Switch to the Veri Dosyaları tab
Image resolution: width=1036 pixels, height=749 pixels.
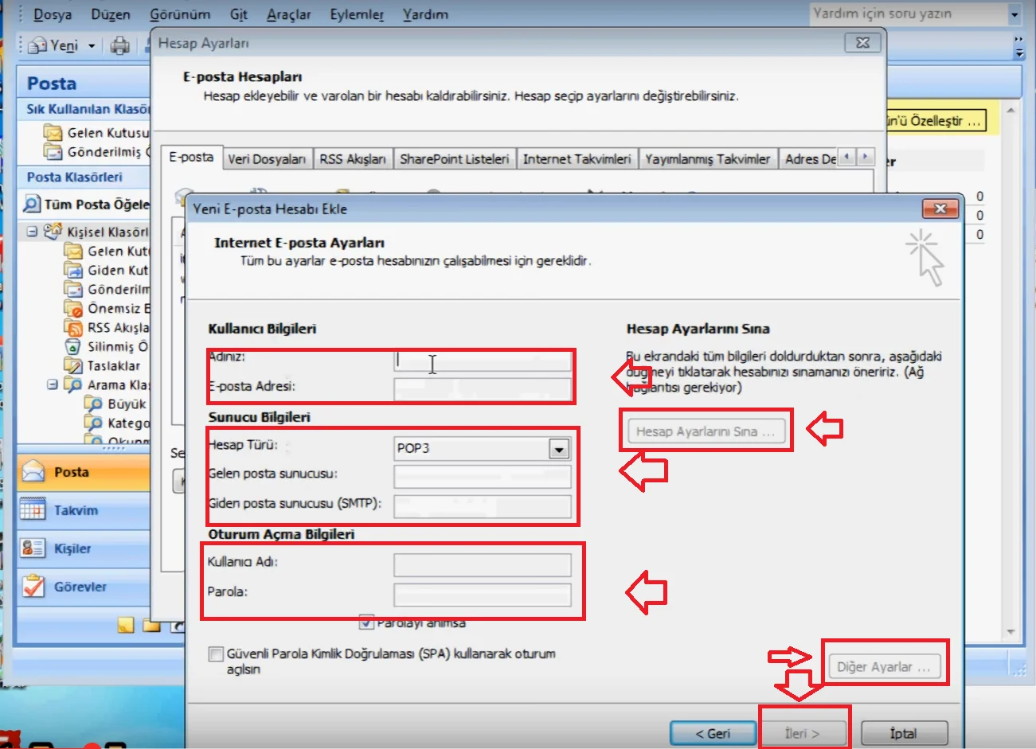[x=267, y=159]
